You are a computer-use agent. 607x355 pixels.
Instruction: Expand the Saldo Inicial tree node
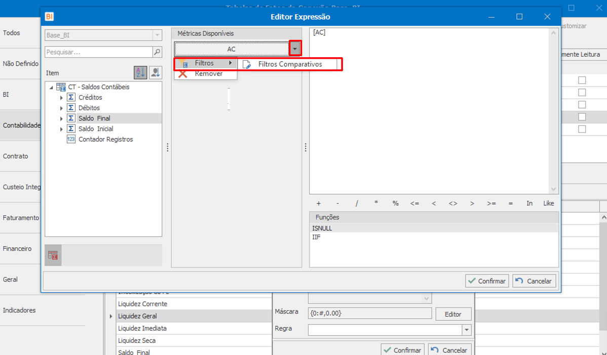[61, 129]
